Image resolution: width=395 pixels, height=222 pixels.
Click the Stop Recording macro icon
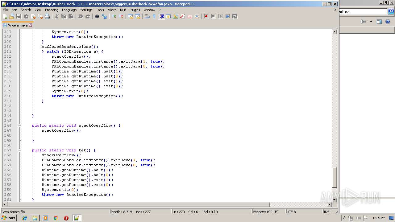tap(213, 16)
